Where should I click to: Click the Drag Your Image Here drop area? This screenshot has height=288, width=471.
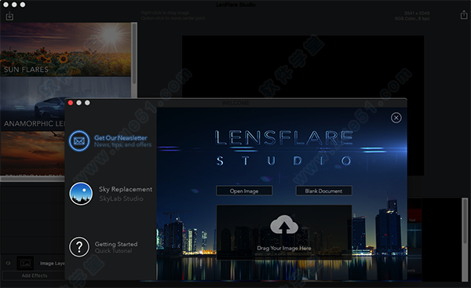[284, 232]
